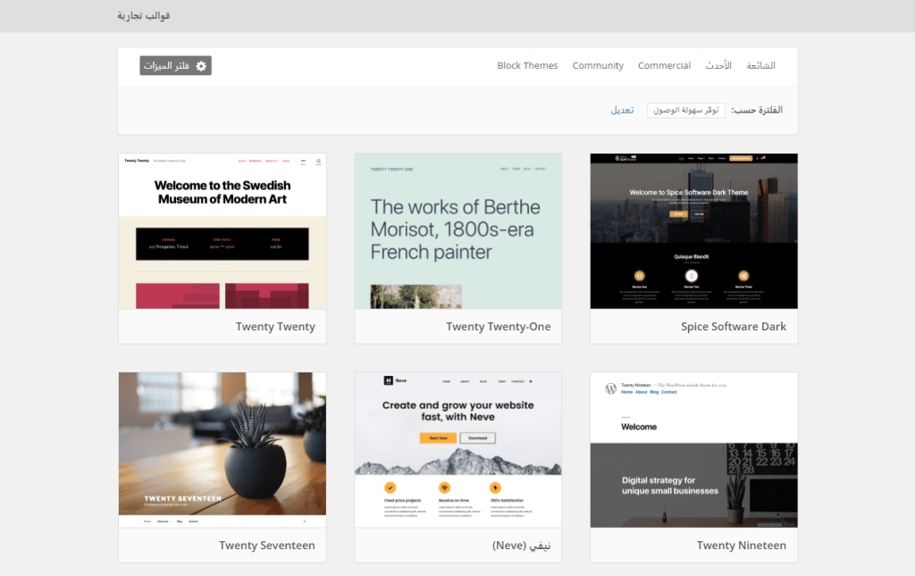
Task: Show the Block Themes tab
Action: click(527, 66)
